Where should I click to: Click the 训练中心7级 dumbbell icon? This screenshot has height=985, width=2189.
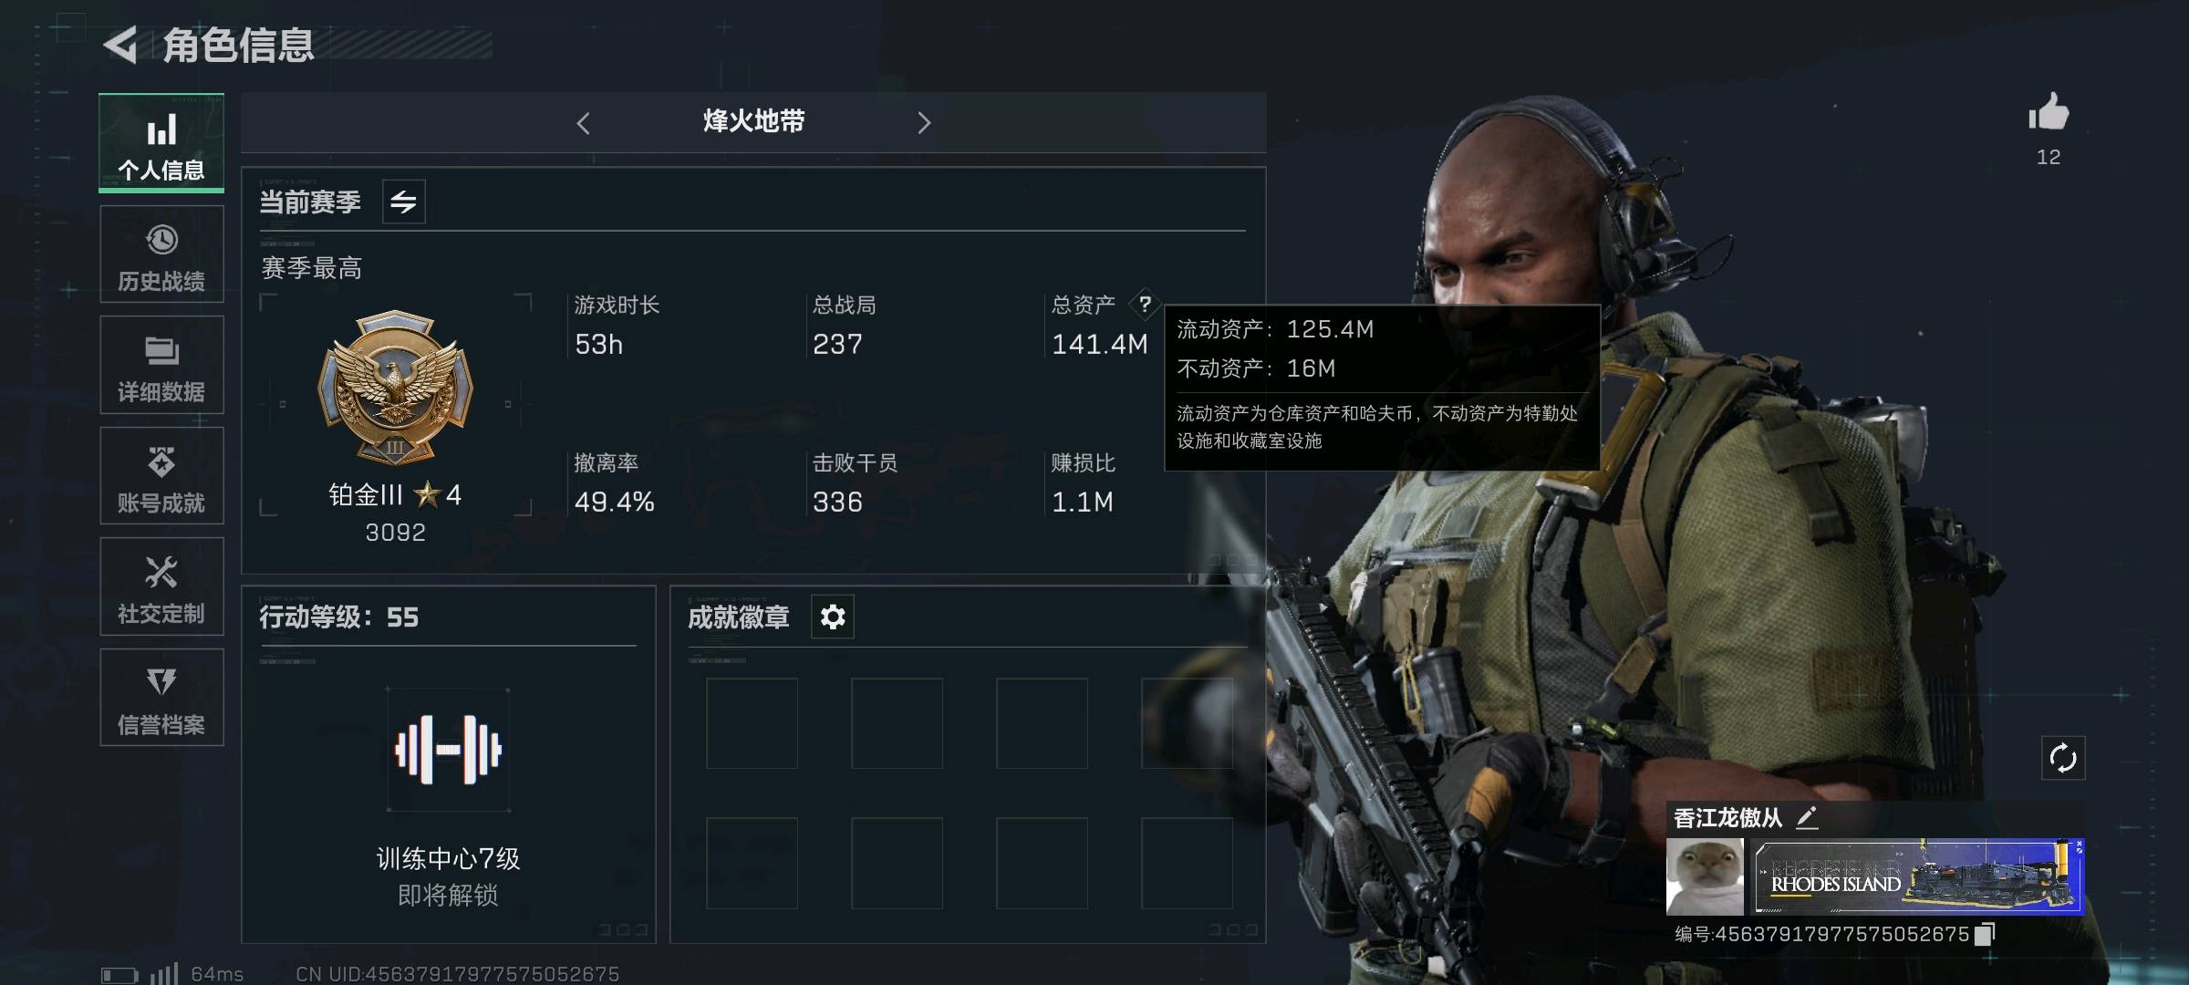click(448, 750)
